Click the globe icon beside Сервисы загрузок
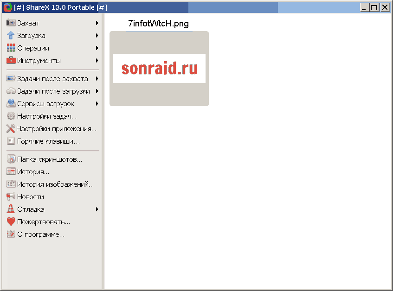The width and height of the screenshot is (393, 291). [x=11, y=103]
